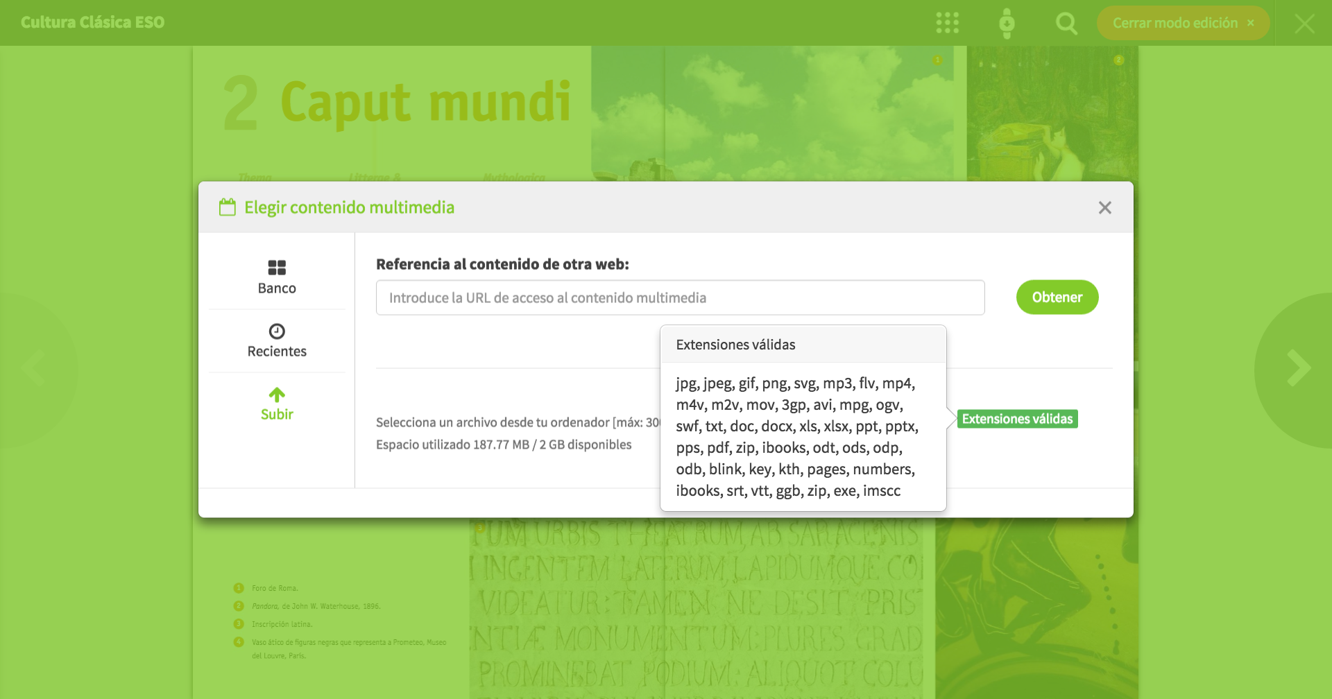
Task: Close the Elegir contenido multimedia dialog
Action: click(x=1104, y=207)
